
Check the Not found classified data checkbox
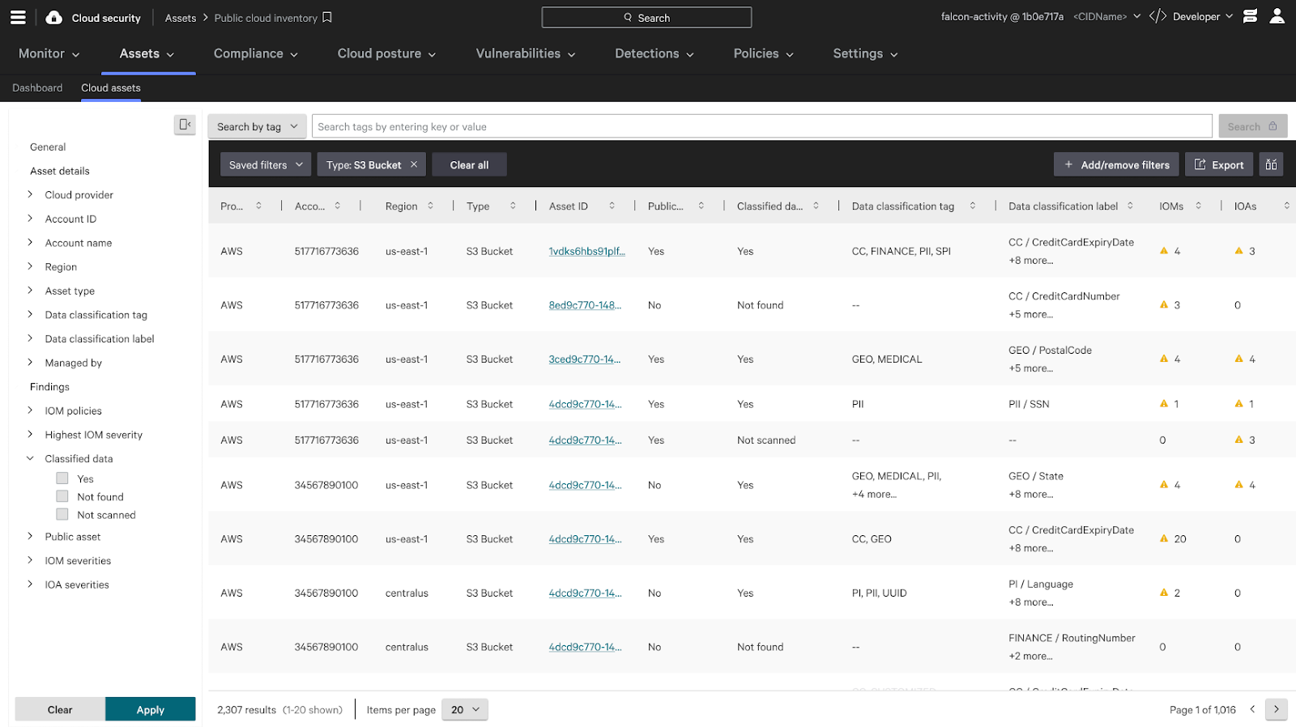(x=62, y=496)
